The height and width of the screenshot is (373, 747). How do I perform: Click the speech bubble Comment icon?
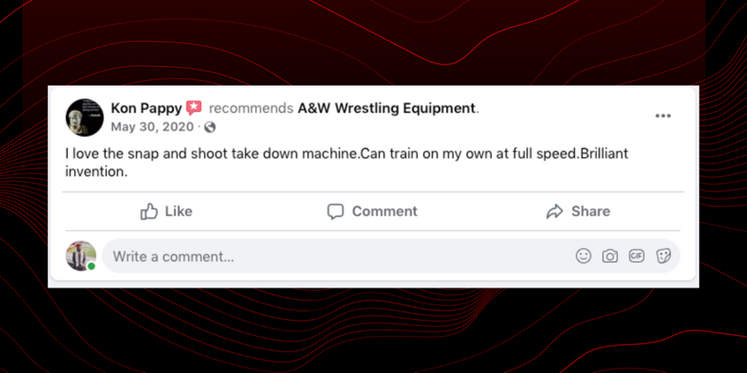pos(336,212)
